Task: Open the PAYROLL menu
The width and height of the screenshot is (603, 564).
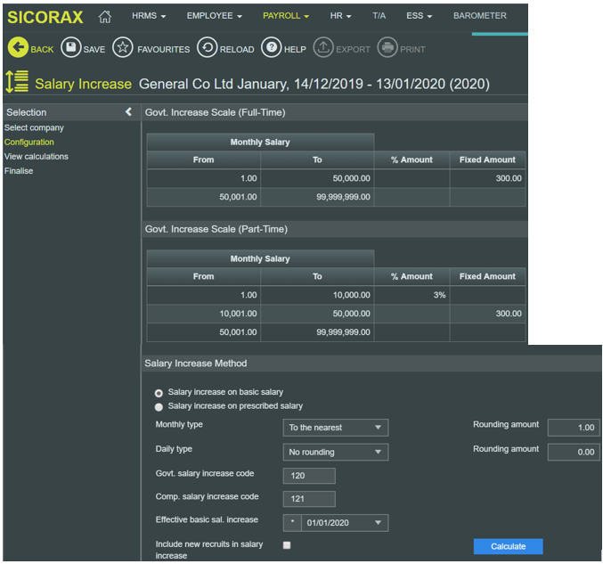Action: click(x=286, y=16)
